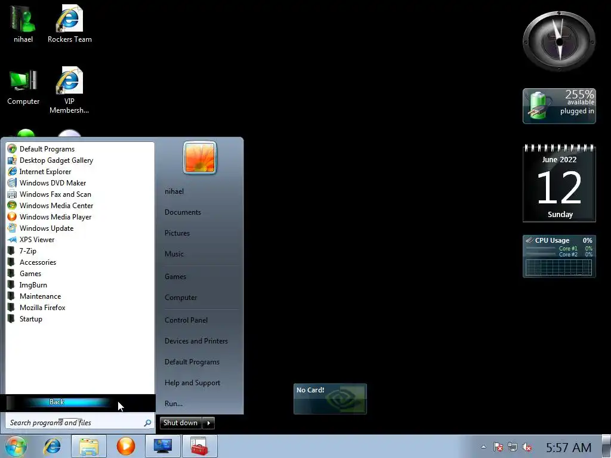Select the nihael desktop icon
This screenshot has width=611, height=458.
23,25
